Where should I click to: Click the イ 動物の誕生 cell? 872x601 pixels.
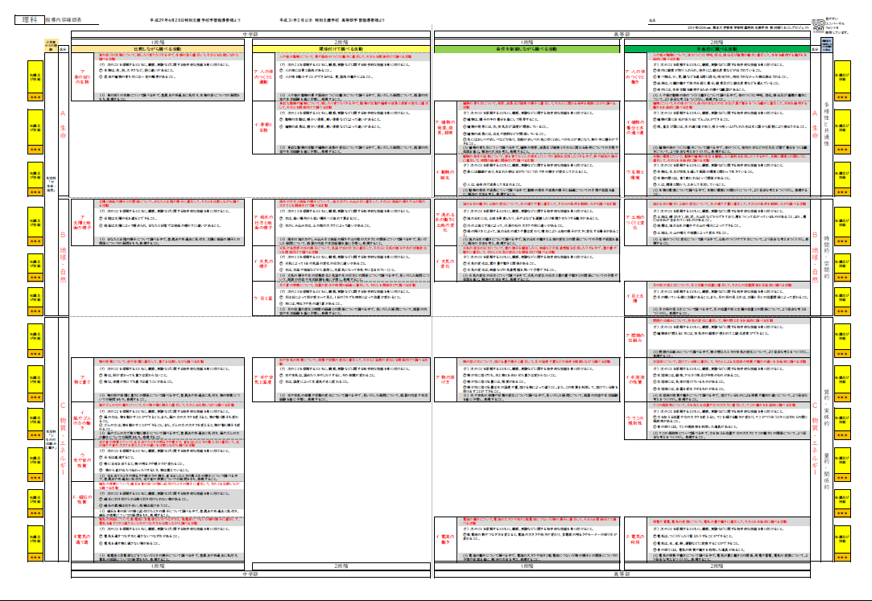(x=445, y=175)
